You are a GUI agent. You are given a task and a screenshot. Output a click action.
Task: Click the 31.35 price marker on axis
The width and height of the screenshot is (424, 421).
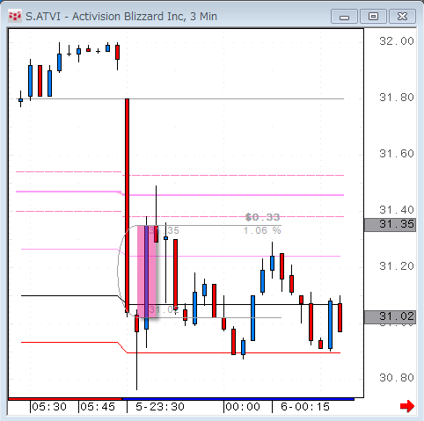tap(390, 225)
